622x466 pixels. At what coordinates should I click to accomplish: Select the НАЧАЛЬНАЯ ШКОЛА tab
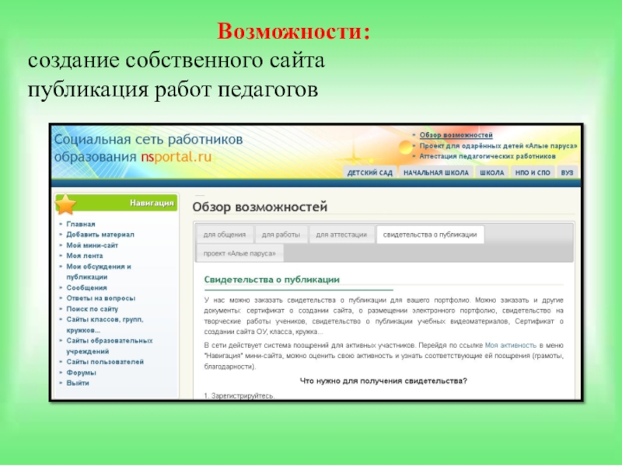tap(436, 172)
